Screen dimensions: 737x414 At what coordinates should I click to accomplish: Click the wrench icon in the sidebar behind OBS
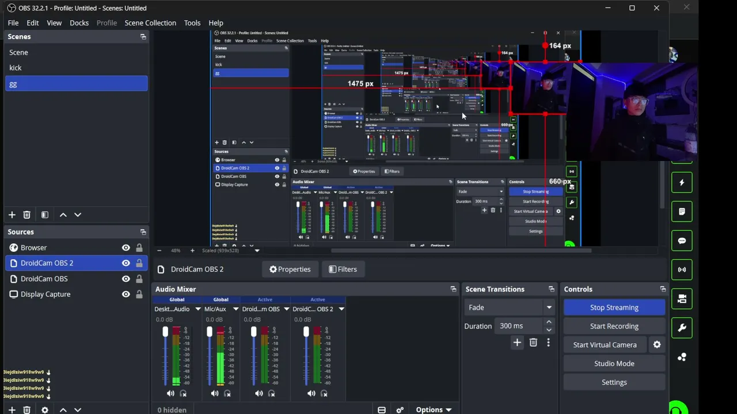[x=682, y=328]
